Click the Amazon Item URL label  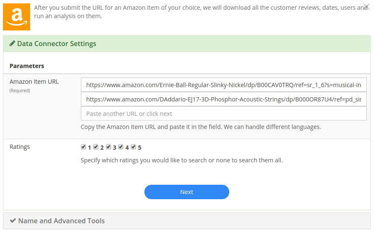(34, 82)
